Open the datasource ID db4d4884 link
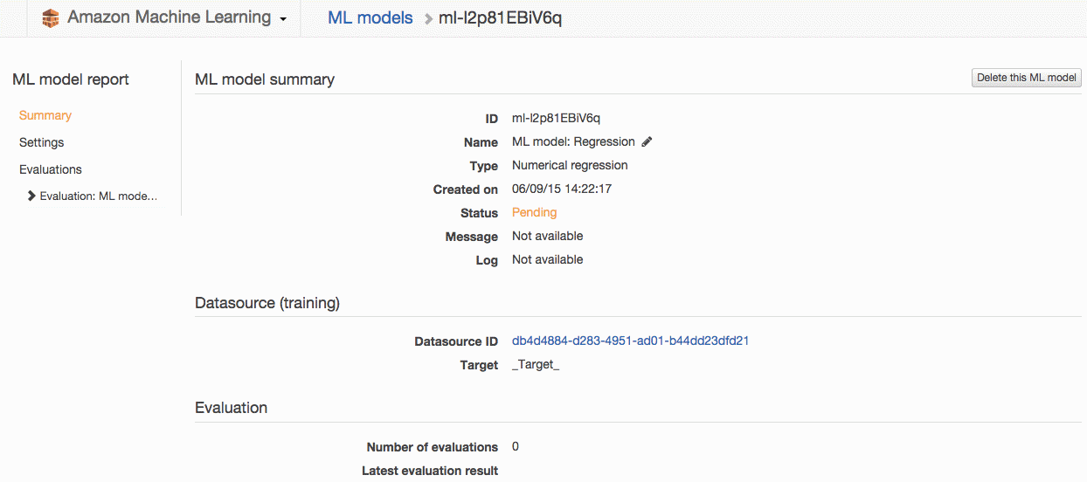Viewport: 1087px width, 482px height. point(630,341)
